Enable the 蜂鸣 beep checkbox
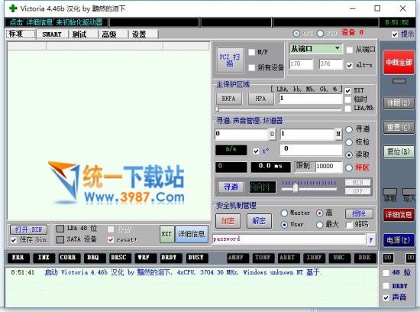420x312 pixels. pos(349,225)
